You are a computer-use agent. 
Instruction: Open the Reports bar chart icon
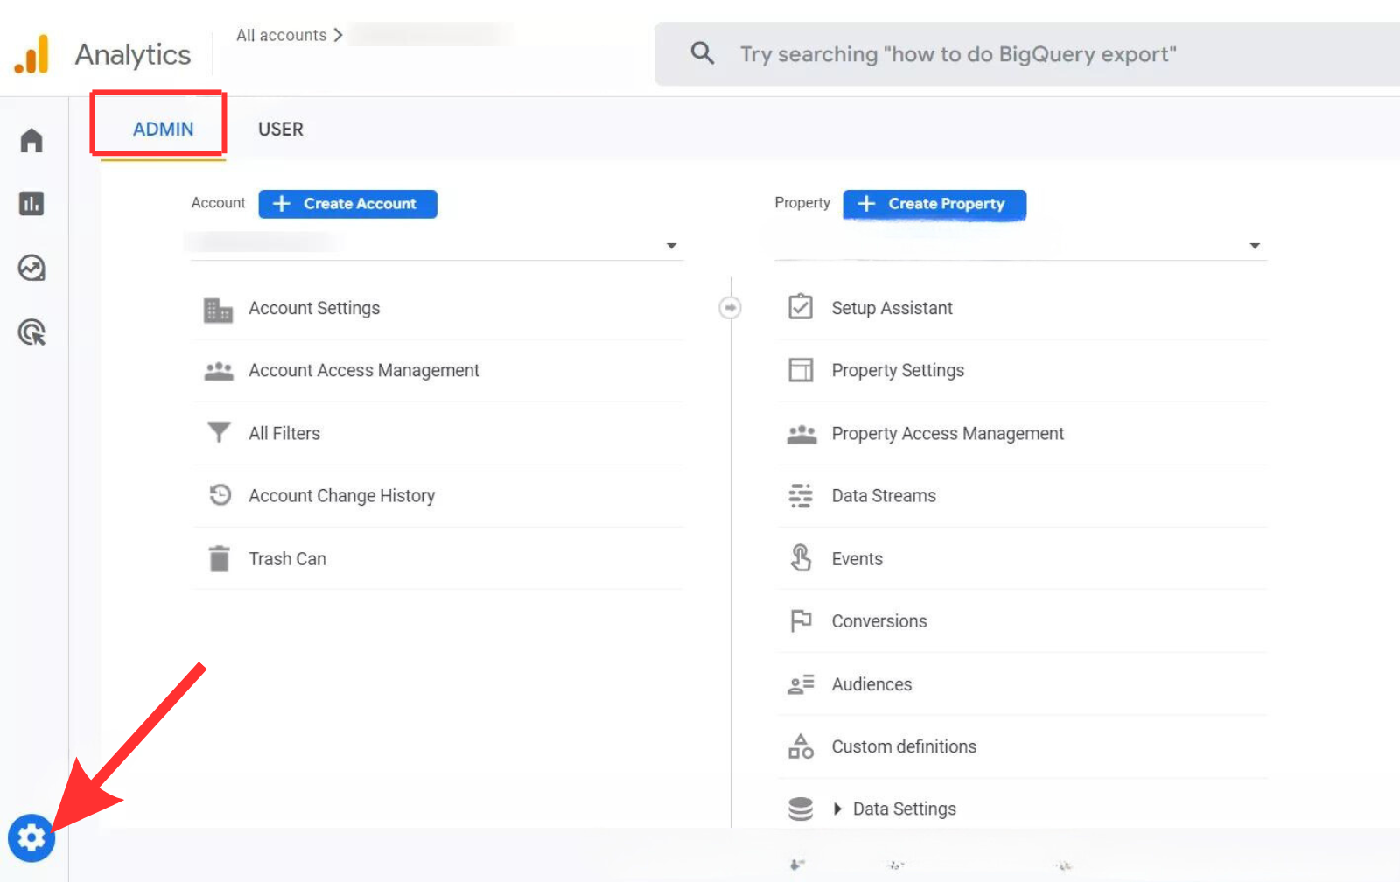[x=31, y=204]
